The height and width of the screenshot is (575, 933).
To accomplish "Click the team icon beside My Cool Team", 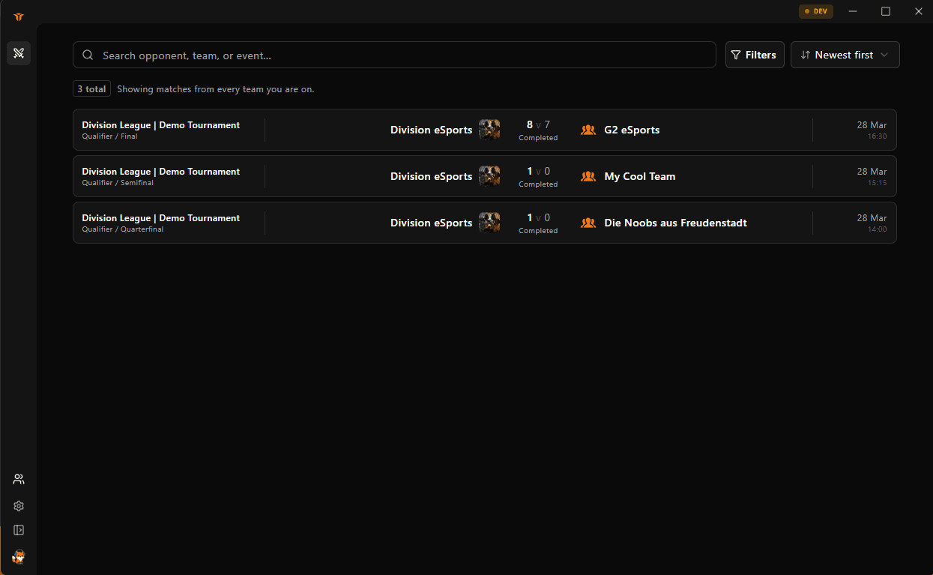I will [588, 176].
